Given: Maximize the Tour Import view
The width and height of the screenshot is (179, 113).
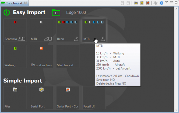Looking at the screenshot, I should point(176,2).
